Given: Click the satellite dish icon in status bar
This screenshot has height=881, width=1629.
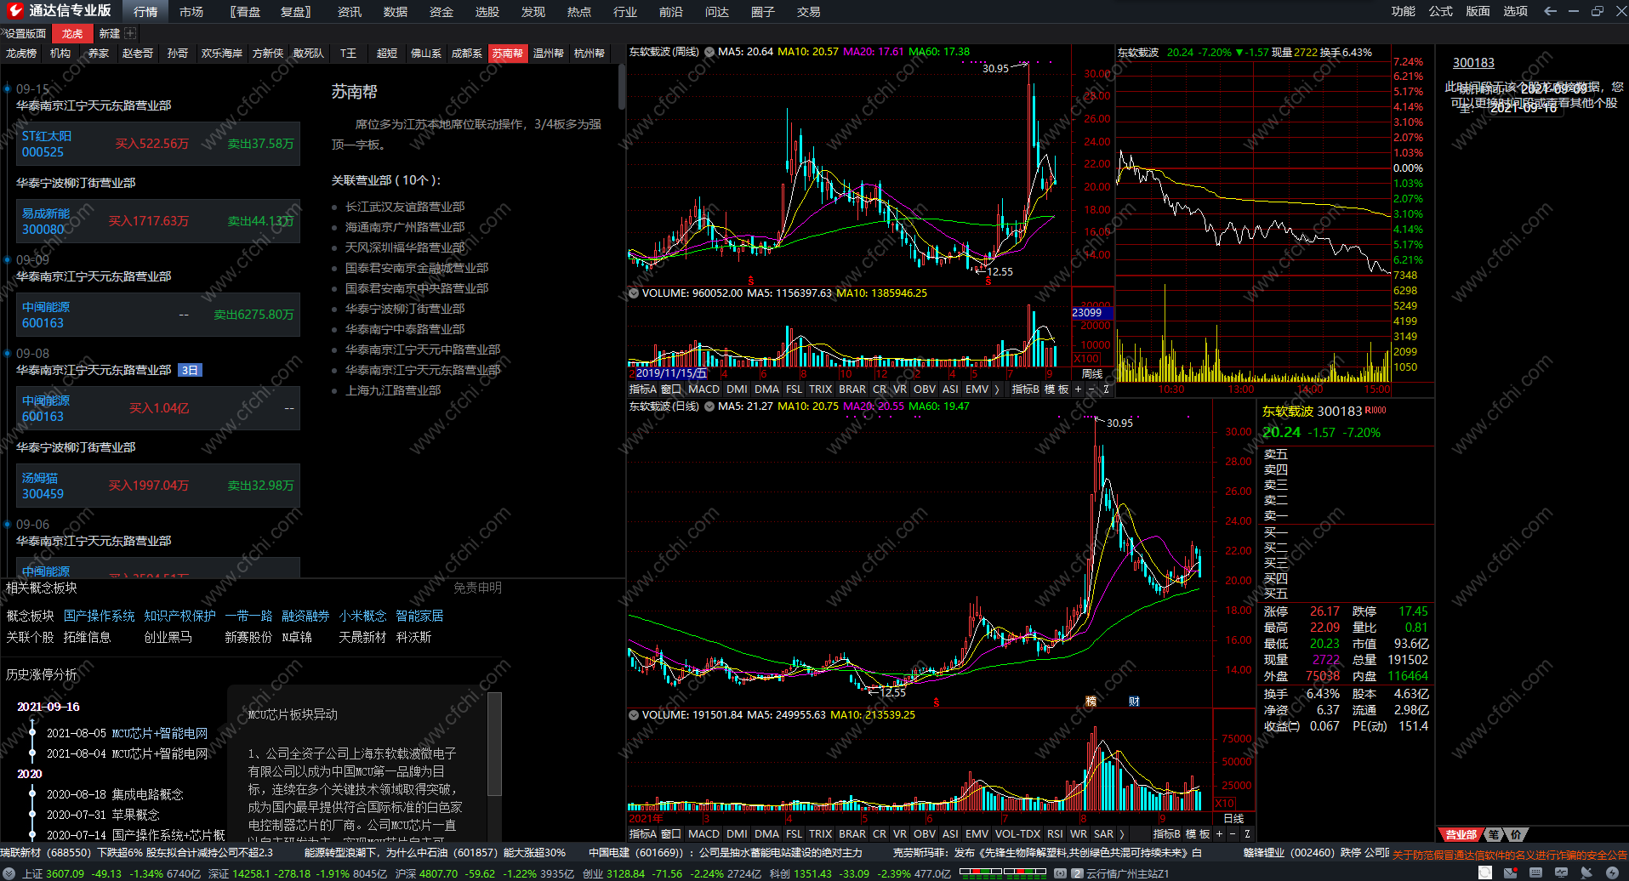Looking at the screenshot, I should click(x=1586, y=873).
